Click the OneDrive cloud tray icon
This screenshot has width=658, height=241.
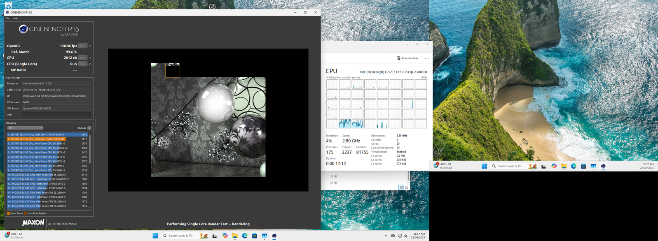[393, 236]
